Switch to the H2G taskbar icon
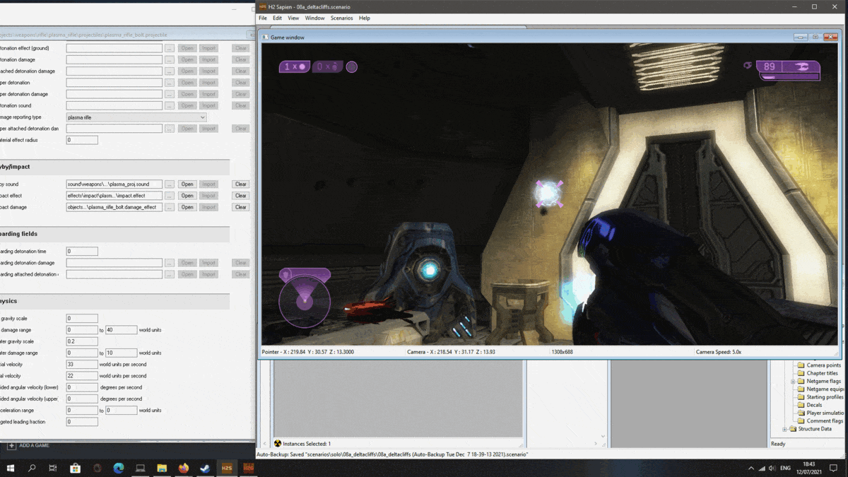Image resolution: width=848 pixels, height=477 pixels. tap(249, 468)
